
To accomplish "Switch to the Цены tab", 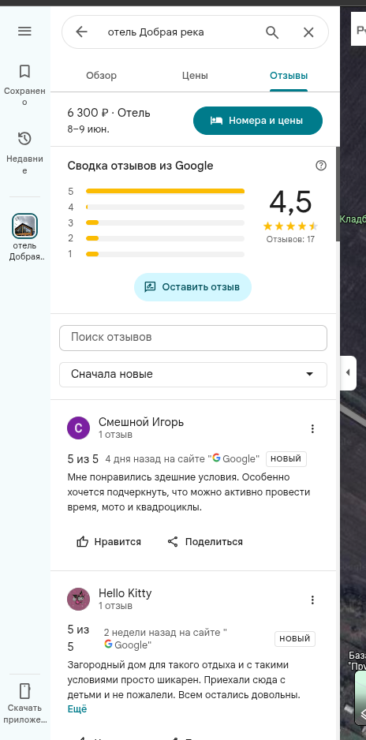I will (195, 76).
